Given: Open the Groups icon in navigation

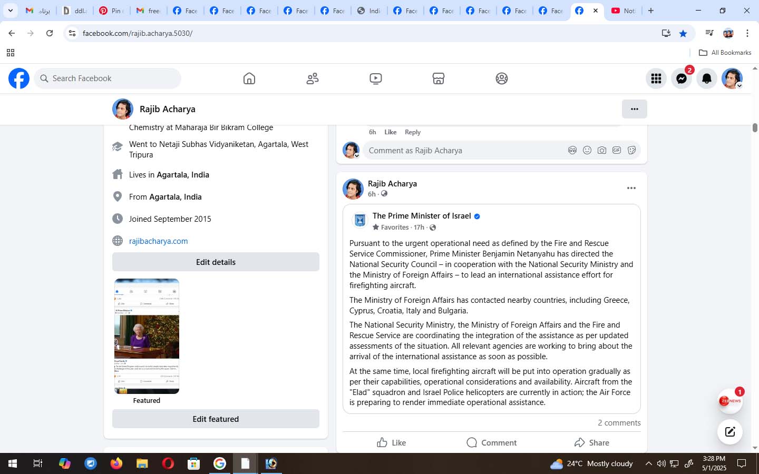Looking at the screenshot, I should pos(502,78).
